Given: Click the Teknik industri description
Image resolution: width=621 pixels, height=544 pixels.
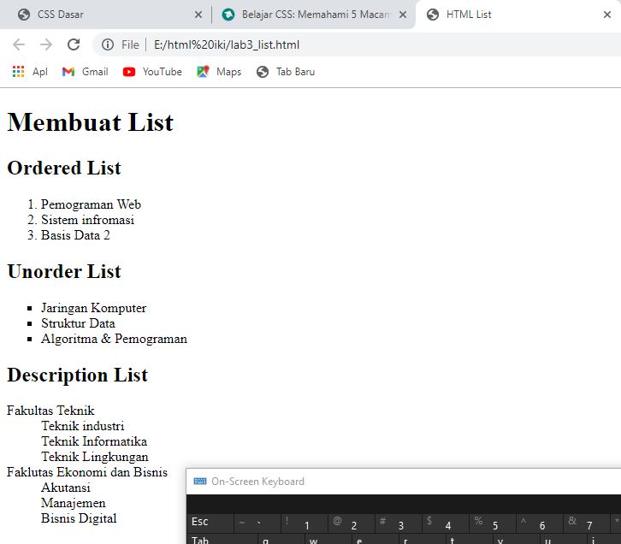Looking at the screenshot, I should 82,426.
